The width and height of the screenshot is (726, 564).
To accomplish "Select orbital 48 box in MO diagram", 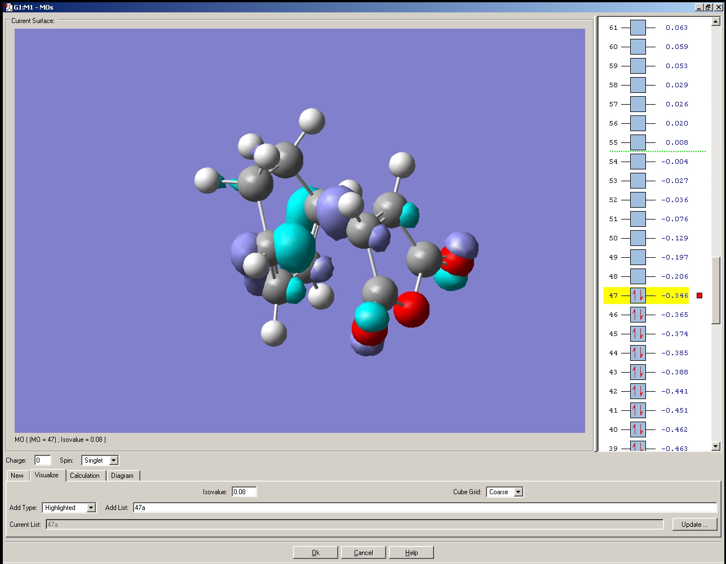I will point(638,276).
